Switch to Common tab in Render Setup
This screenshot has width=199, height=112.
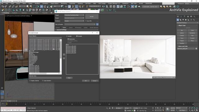tap(58, 28)
